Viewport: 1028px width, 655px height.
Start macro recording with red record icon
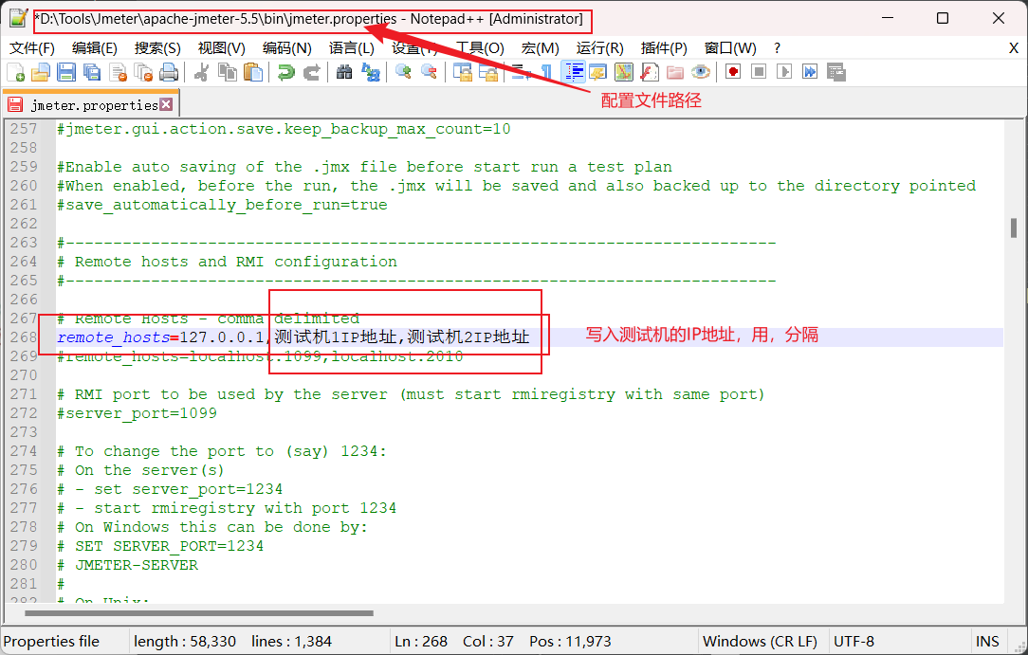click(x=733, y=72)
